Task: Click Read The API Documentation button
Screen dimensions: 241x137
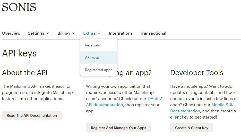Action: (32, 115)
